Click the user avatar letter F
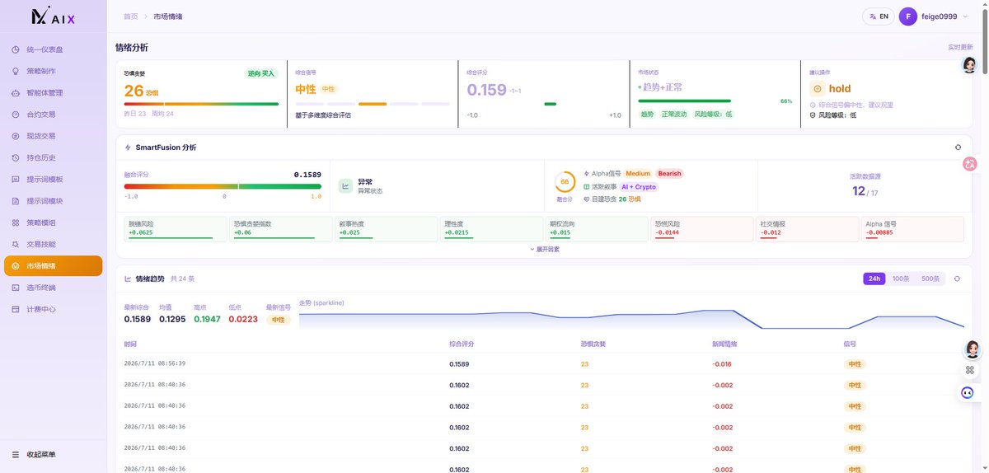This screenshot has height=473, width=989. [x=907, y=16]
